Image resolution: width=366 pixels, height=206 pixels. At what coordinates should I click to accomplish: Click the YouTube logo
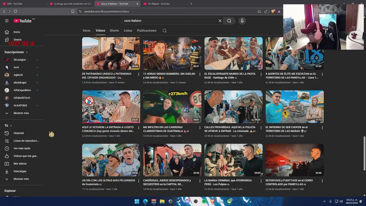coord(23,21)
